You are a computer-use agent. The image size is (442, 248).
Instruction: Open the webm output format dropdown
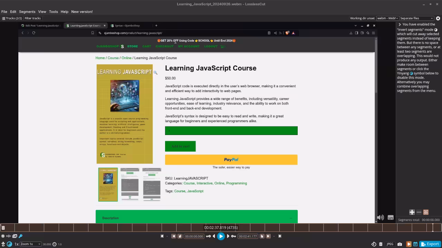[x=387, y=18]
